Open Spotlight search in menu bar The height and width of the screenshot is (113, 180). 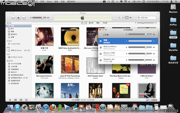pos(176,1)
